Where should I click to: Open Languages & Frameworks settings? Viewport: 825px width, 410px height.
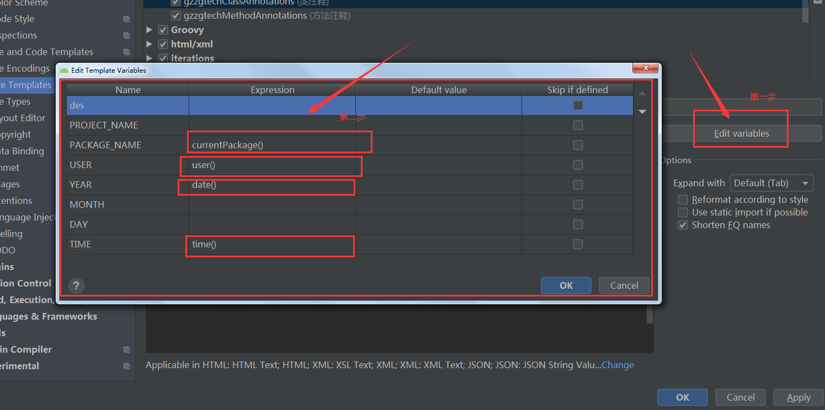pos(49,316)
